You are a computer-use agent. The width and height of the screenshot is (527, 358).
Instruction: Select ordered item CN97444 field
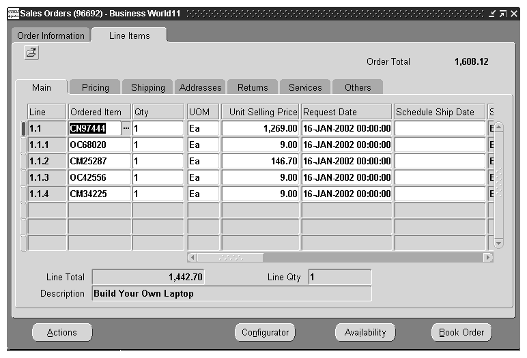click(95, 128)
